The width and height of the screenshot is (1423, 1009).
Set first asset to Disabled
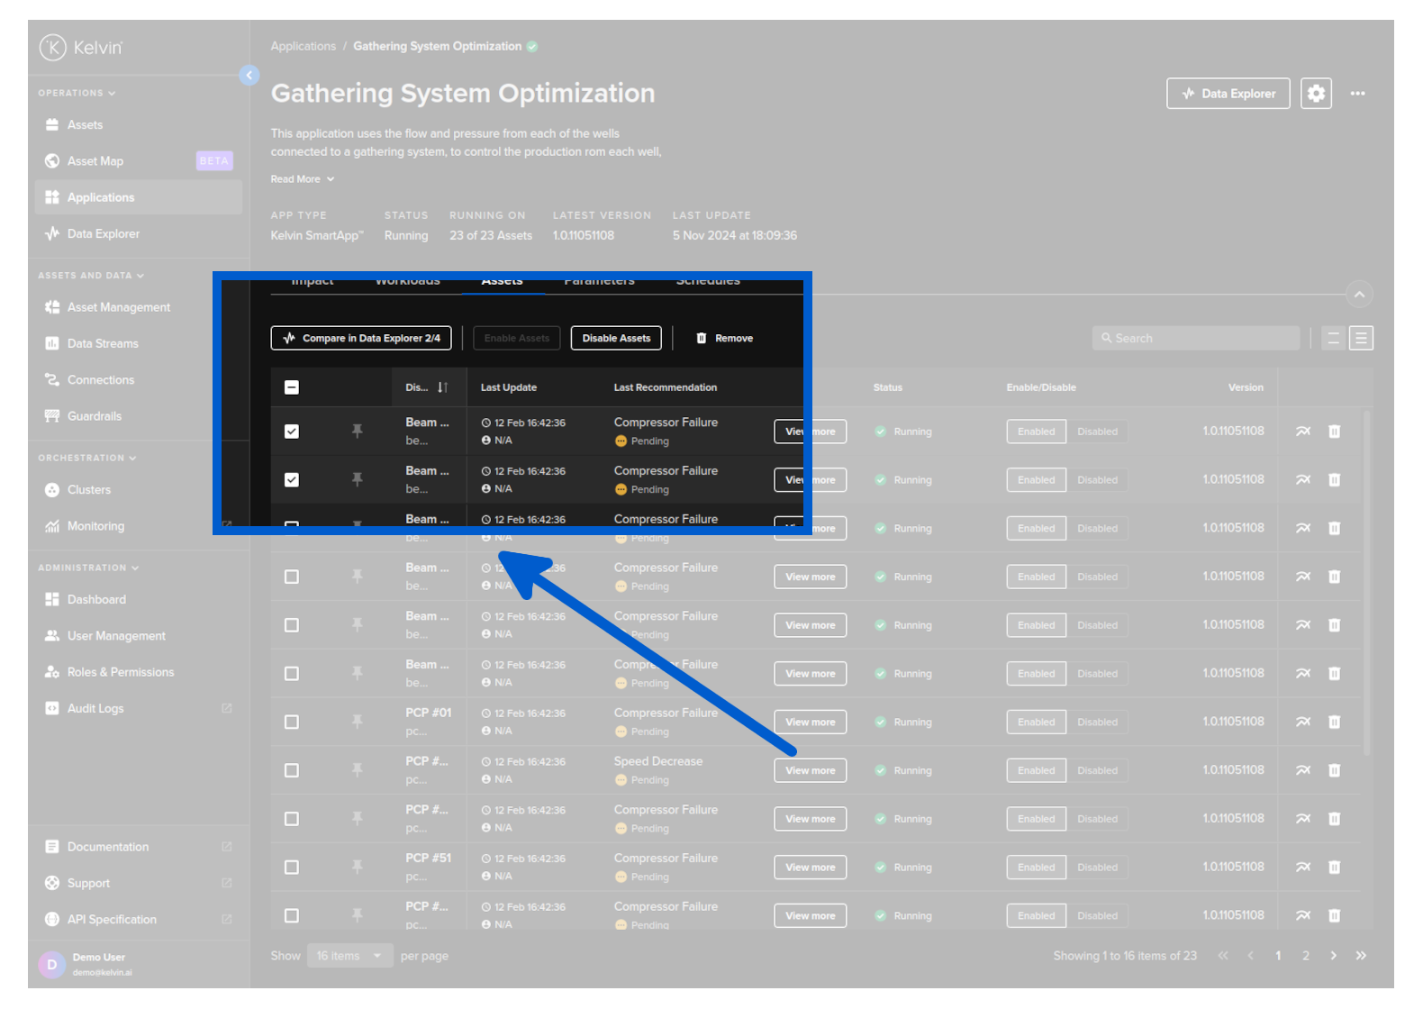(x=1097, y=432)
